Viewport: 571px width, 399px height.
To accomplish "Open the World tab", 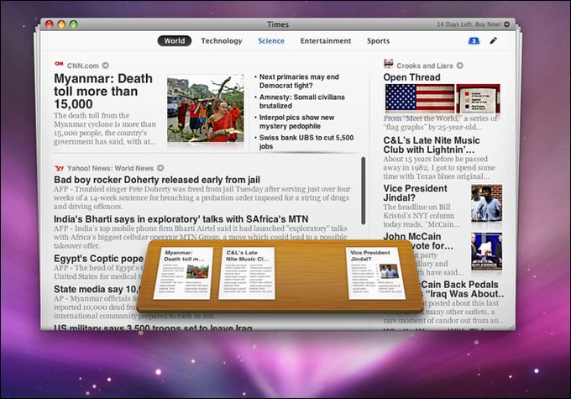I will [175, 41].
